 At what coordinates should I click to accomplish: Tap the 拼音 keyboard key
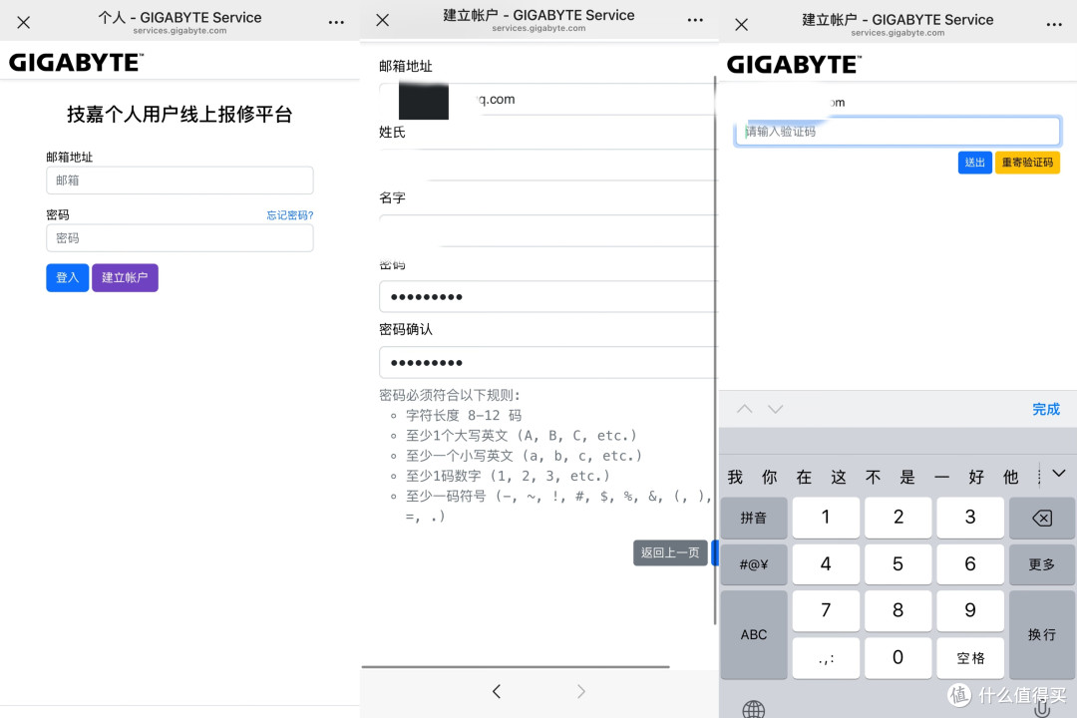point(754,518)
